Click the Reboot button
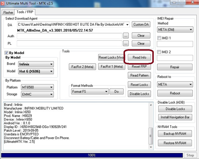The width and height of the screenshot is (199, 159). (x=175, y=93)
